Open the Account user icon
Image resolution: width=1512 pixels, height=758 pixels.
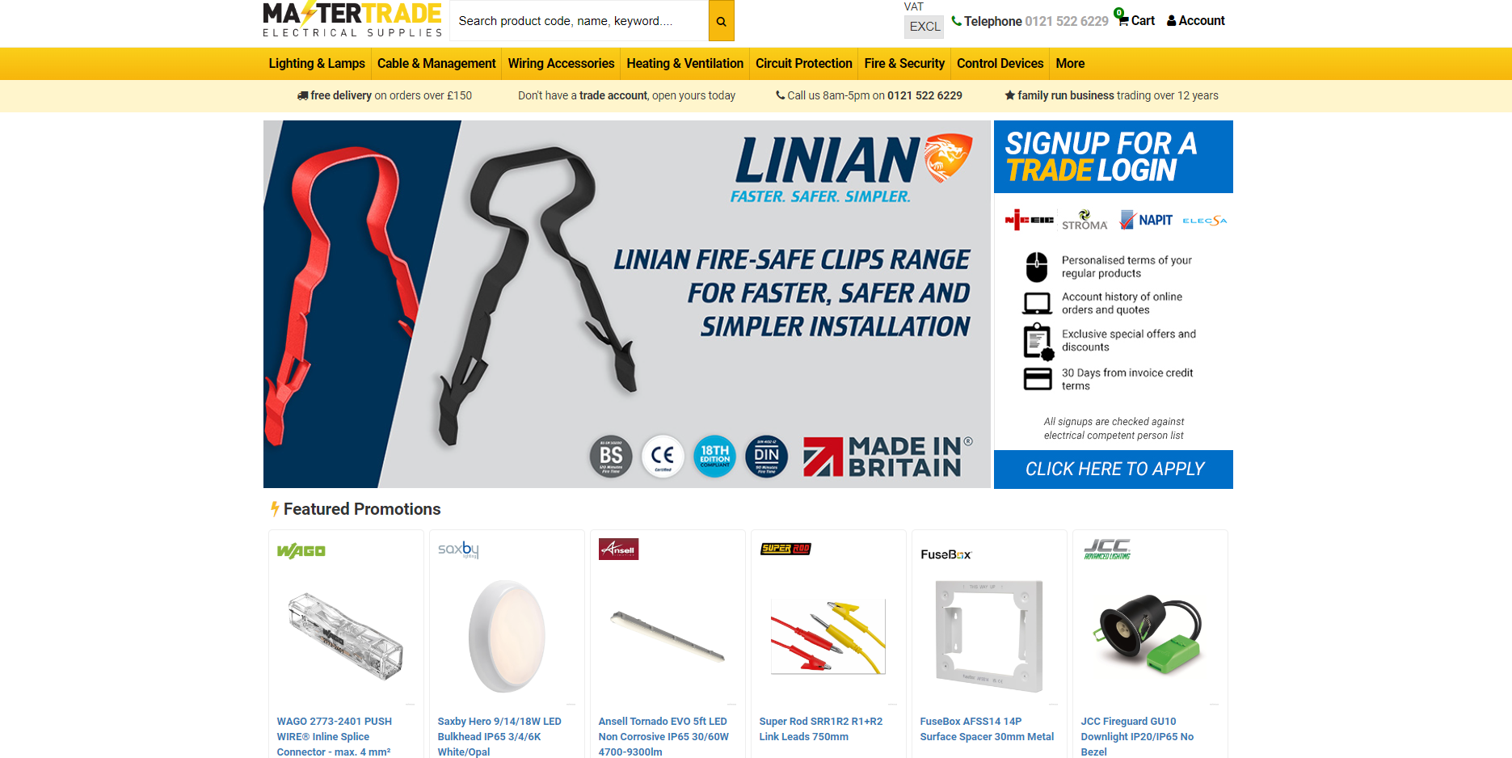(x=1171, y=21)
